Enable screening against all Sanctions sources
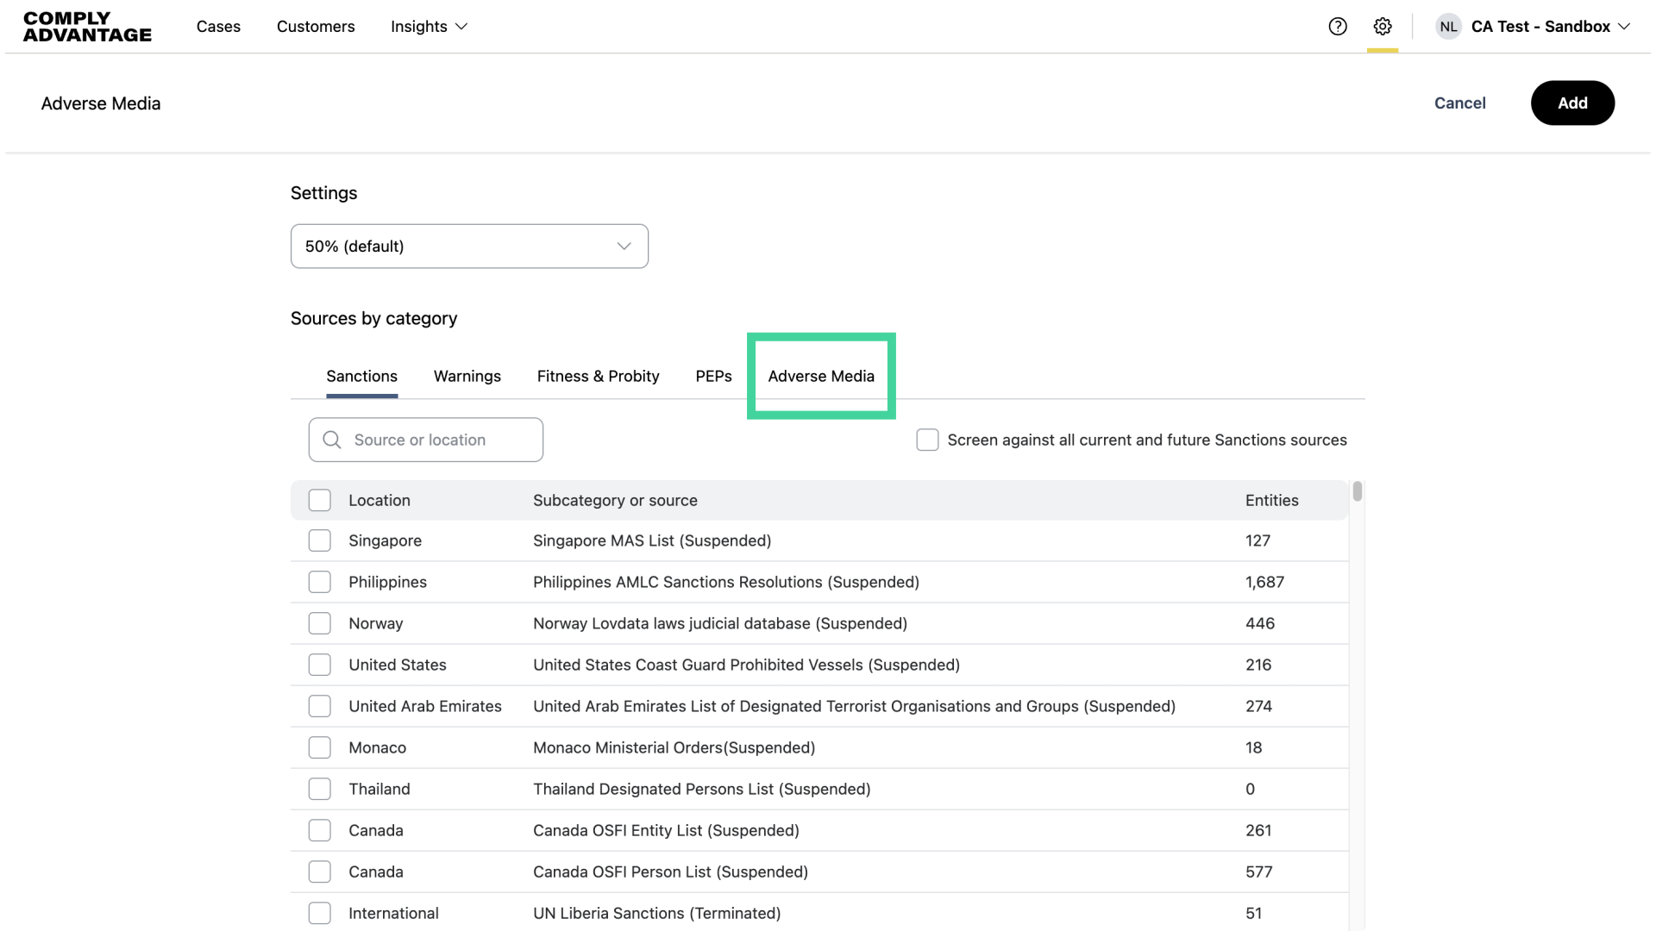1656x931 pixels. point(927,440)
